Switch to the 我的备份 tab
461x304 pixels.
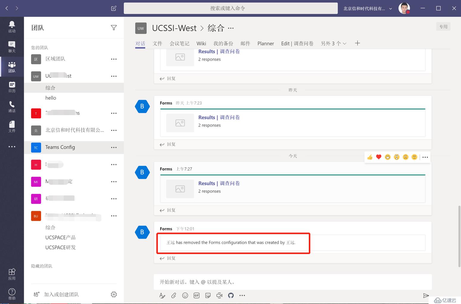223,43
